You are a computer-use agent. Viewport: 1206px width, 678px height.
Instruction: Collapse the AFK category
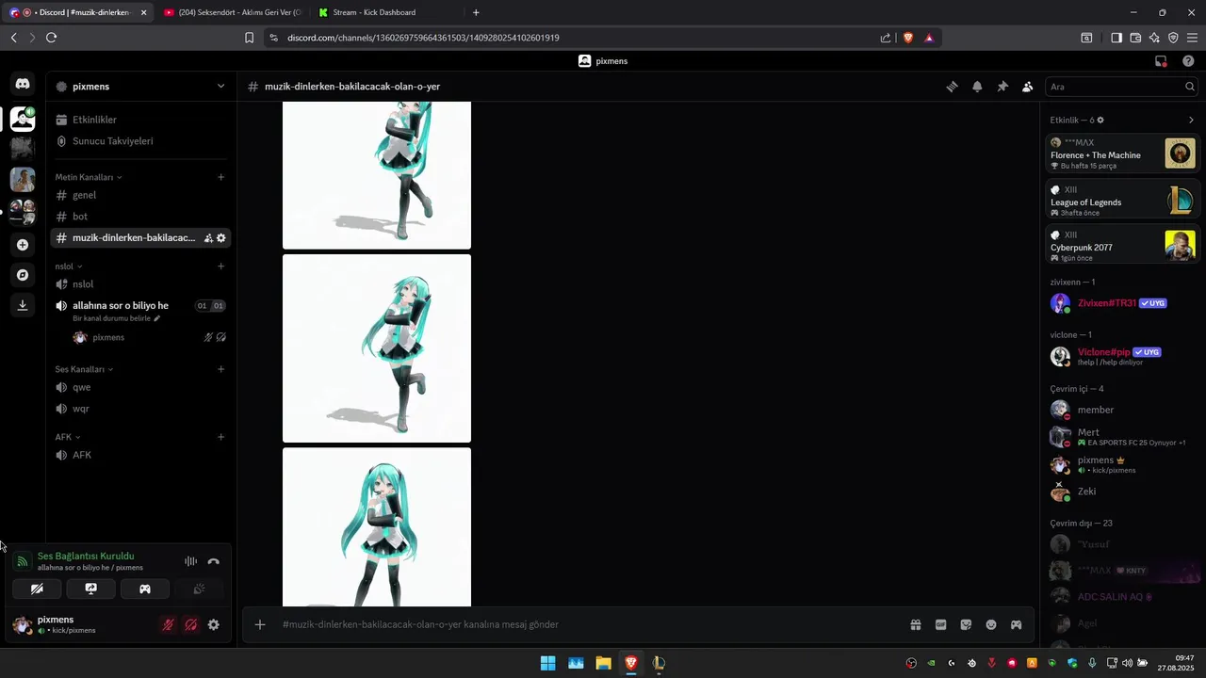coord(68,437)
